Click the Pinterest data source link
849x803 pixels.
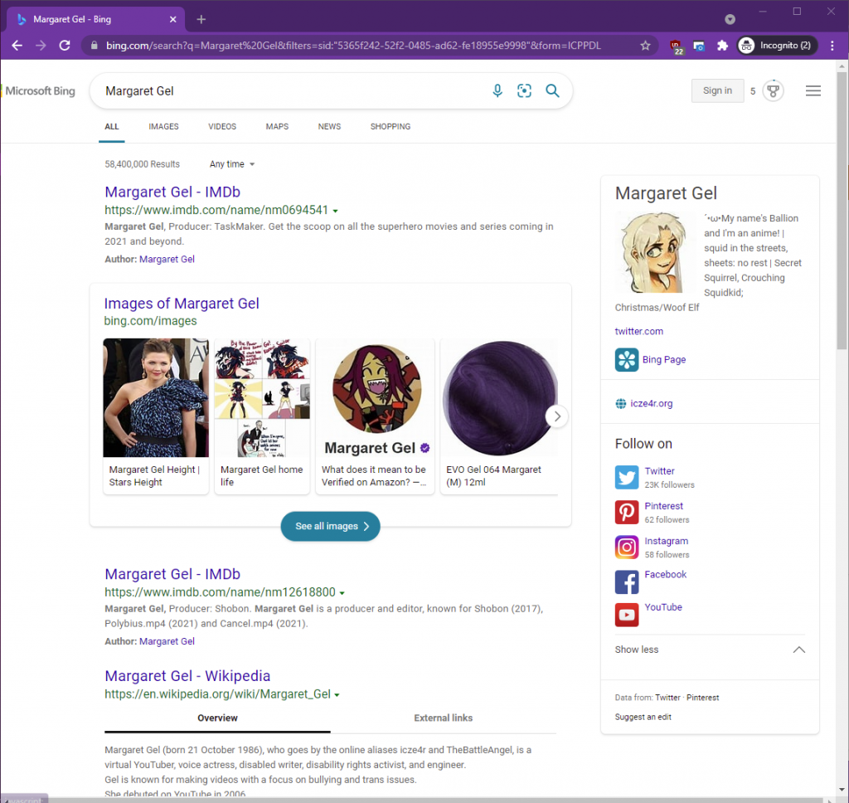click(702, 698)
